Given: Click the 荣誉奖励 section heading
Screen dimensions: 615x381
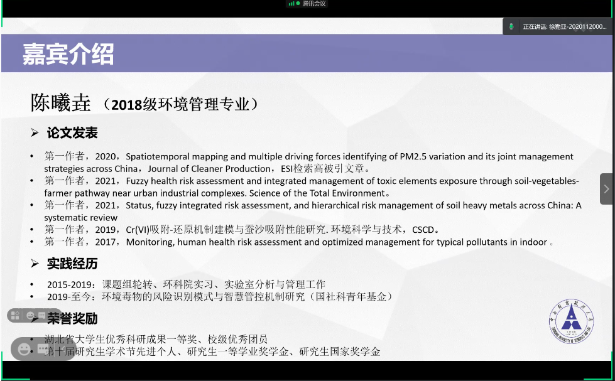Looking at the screenshot, I should (72, 319).
